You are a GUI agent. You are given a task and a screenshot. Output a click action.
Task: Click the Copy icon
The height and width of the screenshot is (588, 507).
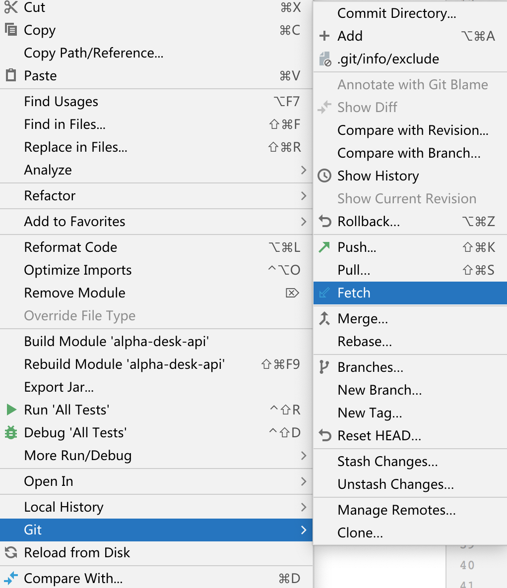(11, 30)
